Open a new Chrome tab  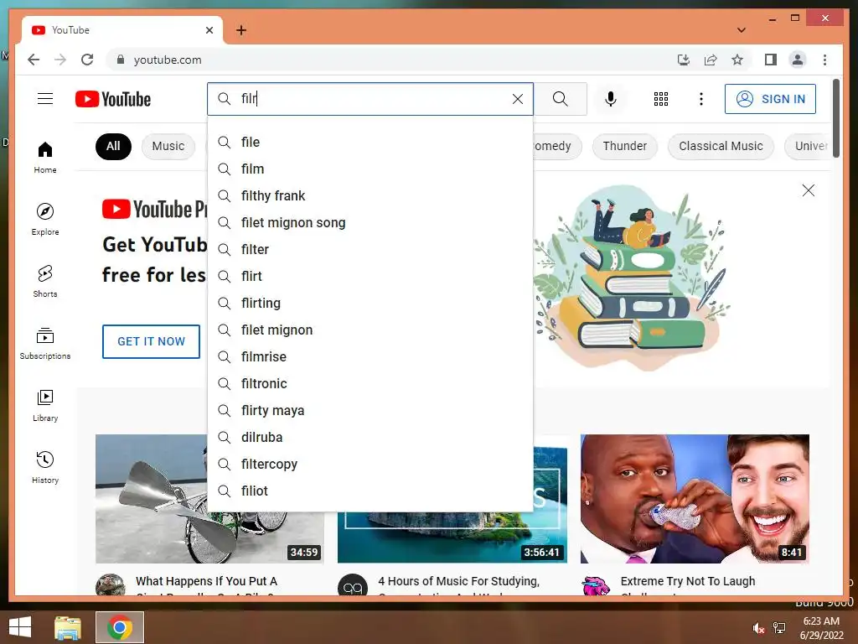(x=241, y=30)
